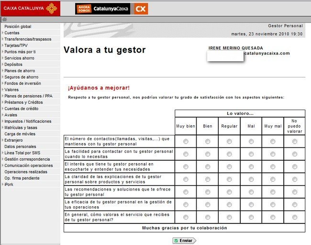
Task: Click the arrow icon beside Valores
Action: [x=2, y=89]
